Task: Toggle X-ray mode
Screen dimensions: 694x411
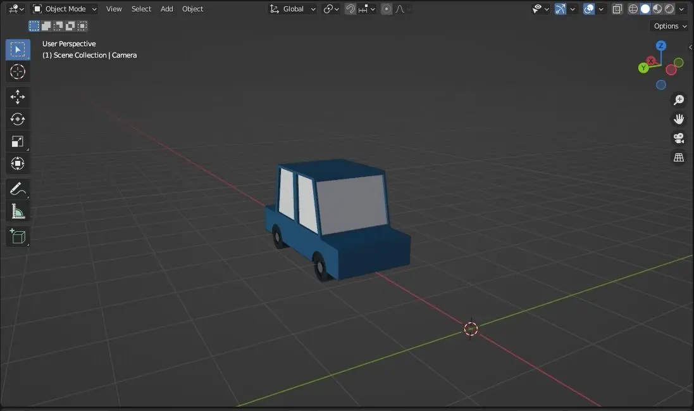Action: (617, 9)
